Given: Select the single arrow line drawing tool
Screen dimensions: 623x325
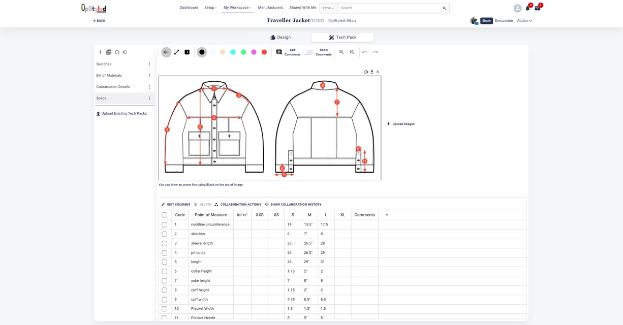Looking at the screenshot, I should [166, 52].
